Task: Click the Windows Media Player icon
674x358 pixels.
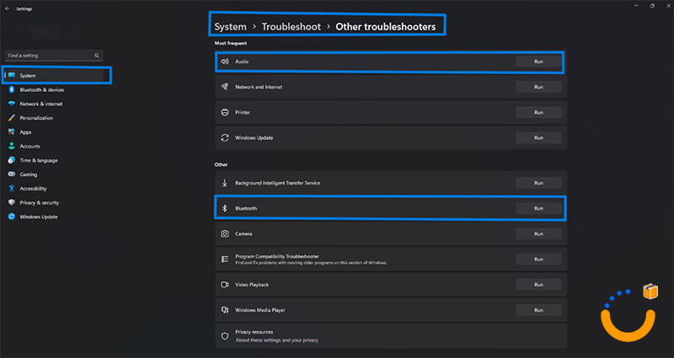Action: pos(225,310)
